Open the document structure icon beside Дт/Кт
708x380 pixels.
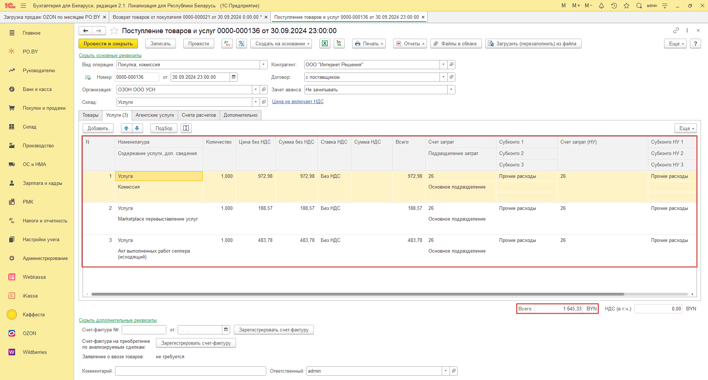pos(242,43)
